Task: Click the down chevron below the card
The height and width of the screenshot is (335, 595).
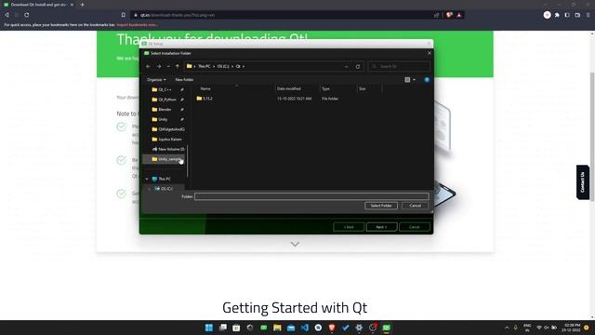Action: point(295,244)
